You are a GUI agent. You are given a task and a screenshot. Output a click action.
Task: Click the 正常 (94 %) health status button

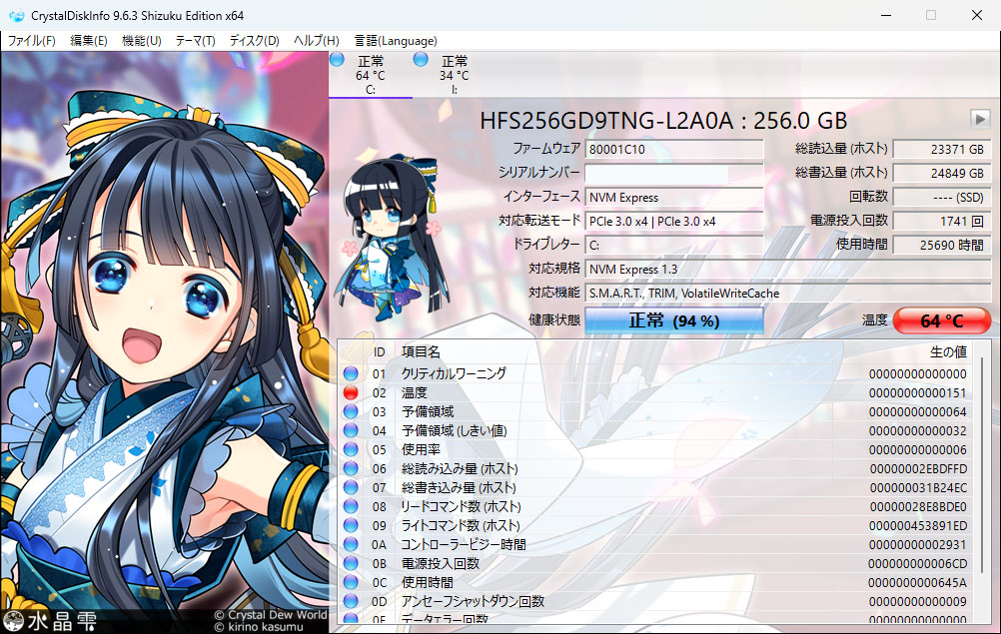click(674, 320)
